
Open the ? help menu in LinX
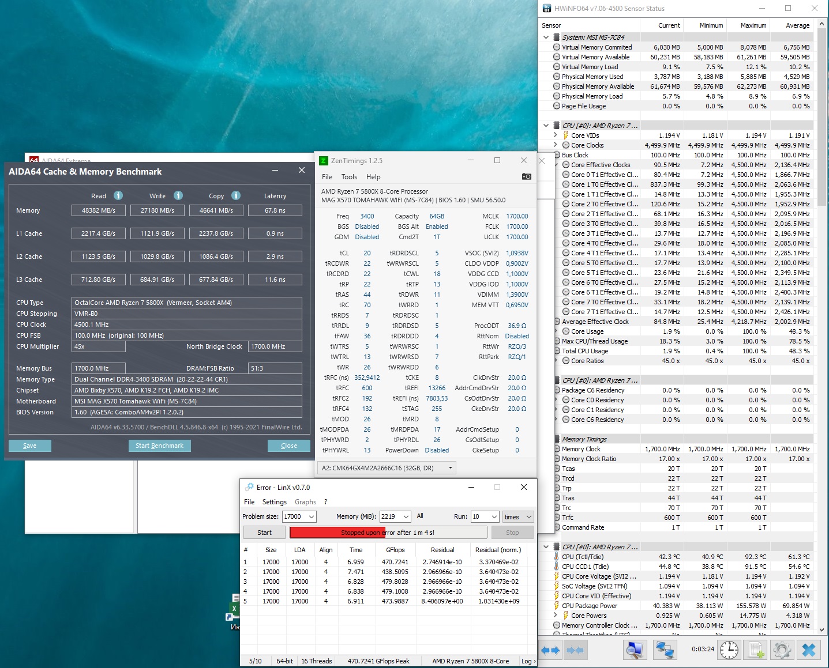[x=325, y=502]
